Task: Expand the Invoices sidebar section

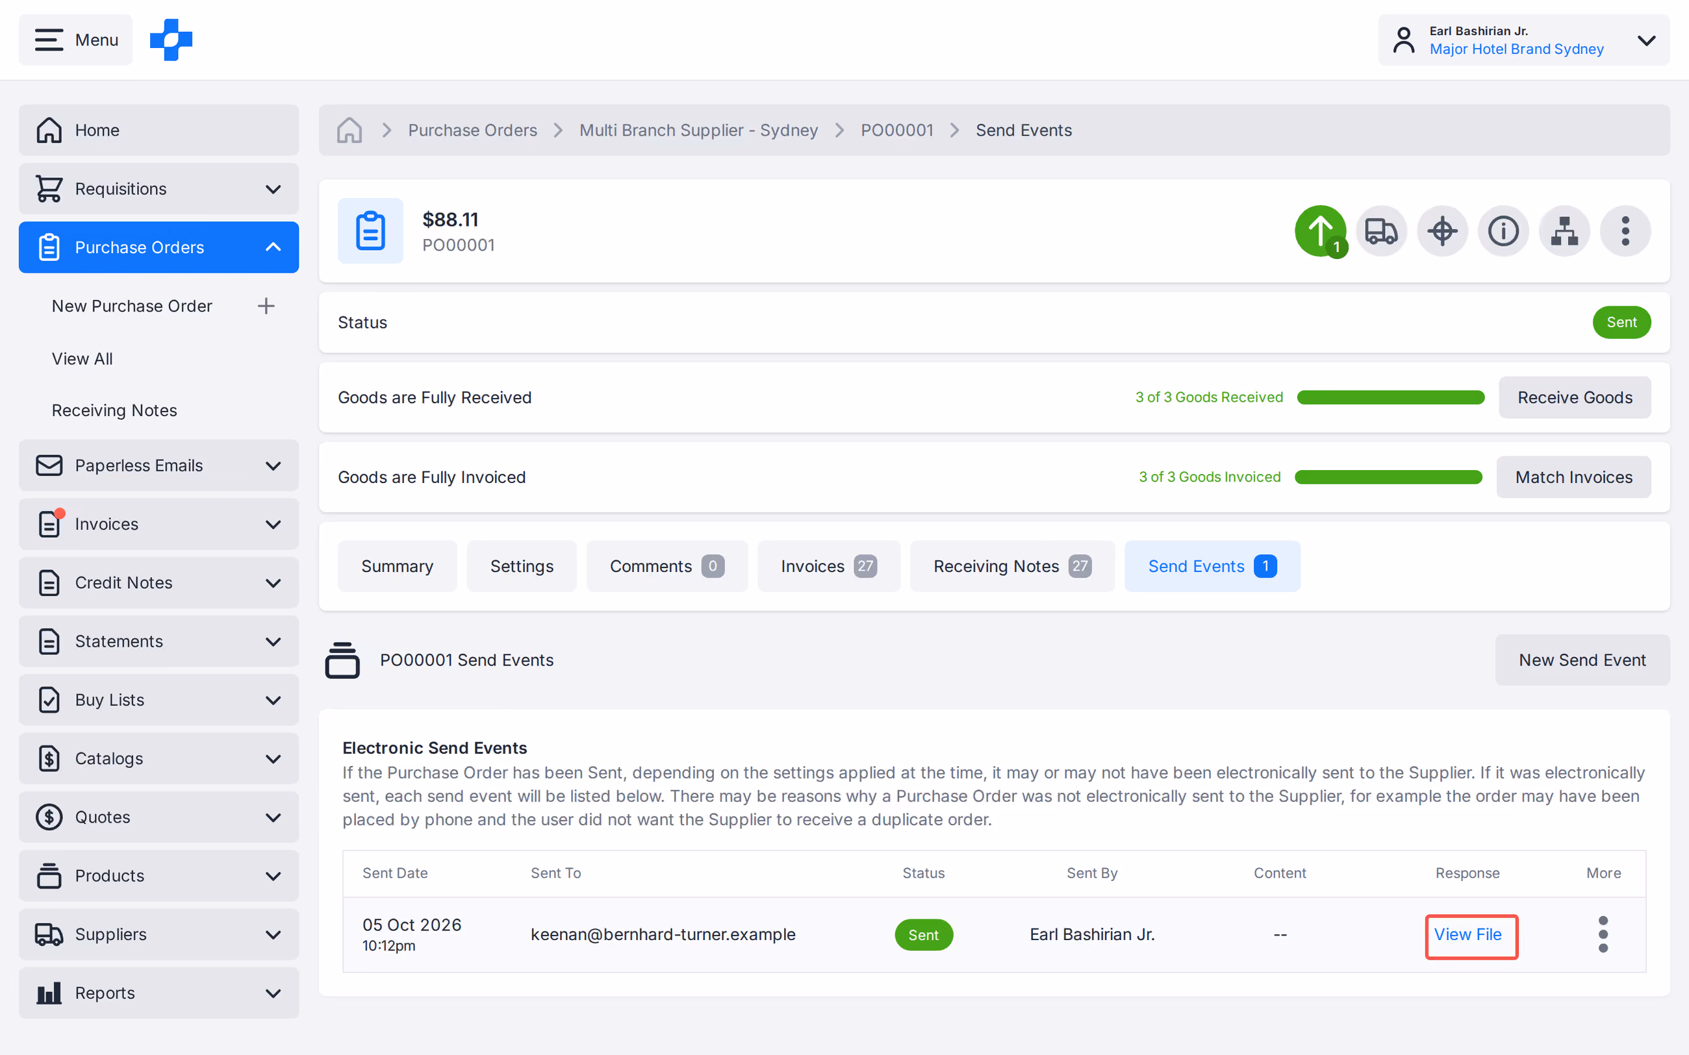Action: (159, 524)
